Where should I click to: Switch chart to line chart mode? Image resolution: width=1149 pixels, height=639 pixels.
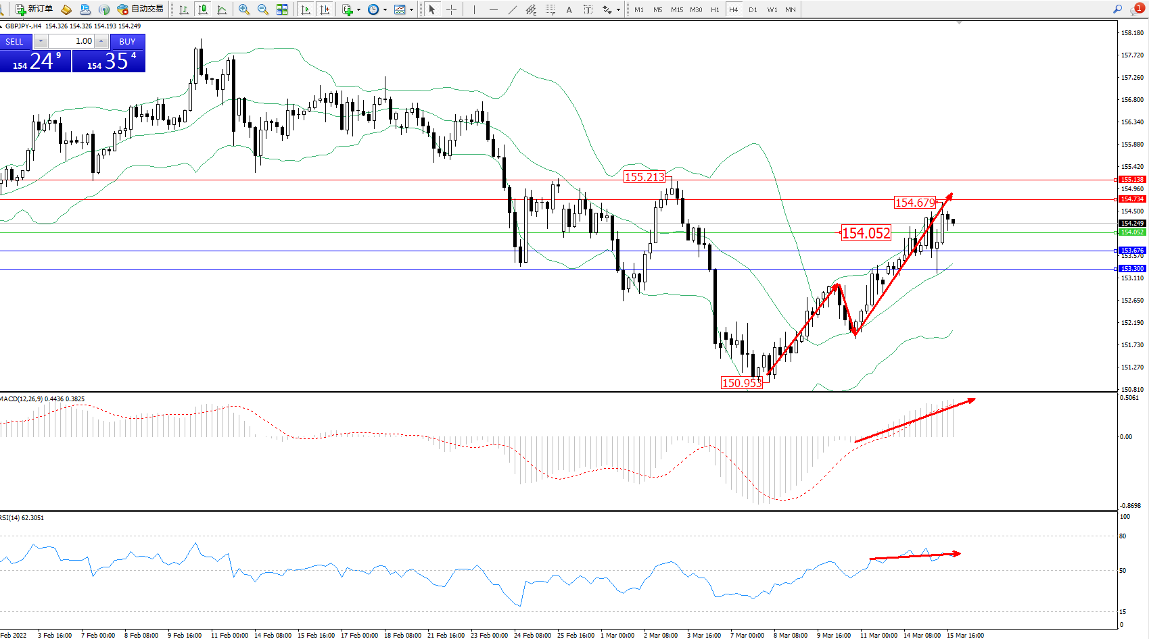click(222, 9)
